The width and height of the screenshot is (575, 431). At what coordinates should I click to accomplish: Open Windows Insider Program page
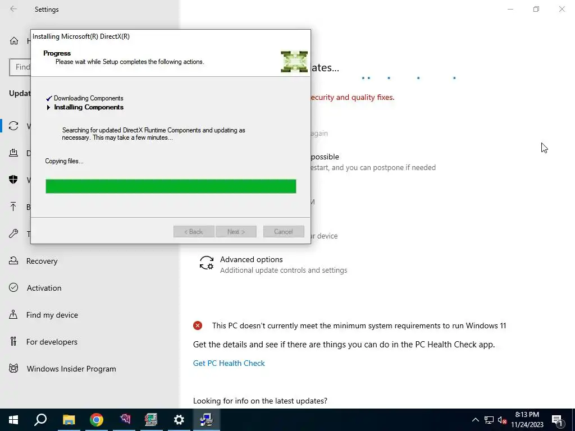point(71,369)
